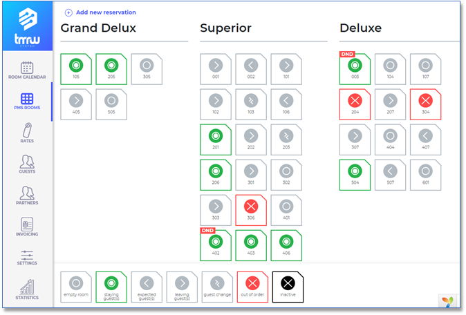This screenshot has width=466, height=315.
Task: Select DND room 402 in Superior
Action: [216, 245]
